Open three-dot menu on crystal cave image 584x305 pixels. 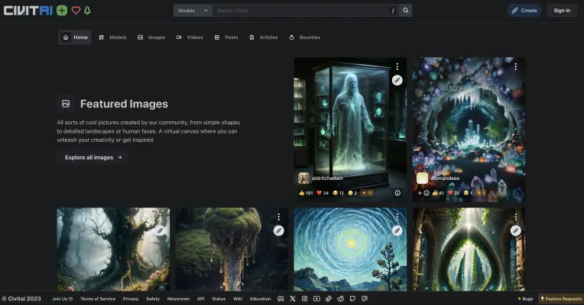point(515,66)
